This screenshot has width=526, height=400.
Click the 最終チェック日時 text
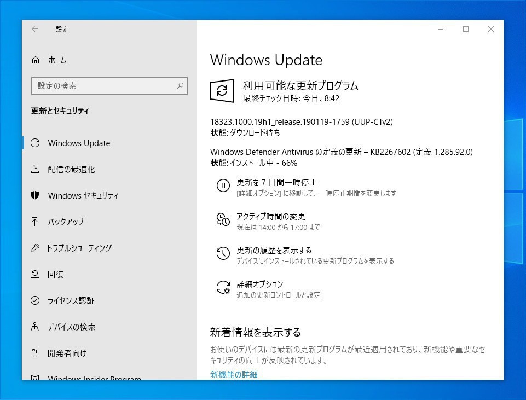point(291,98)
